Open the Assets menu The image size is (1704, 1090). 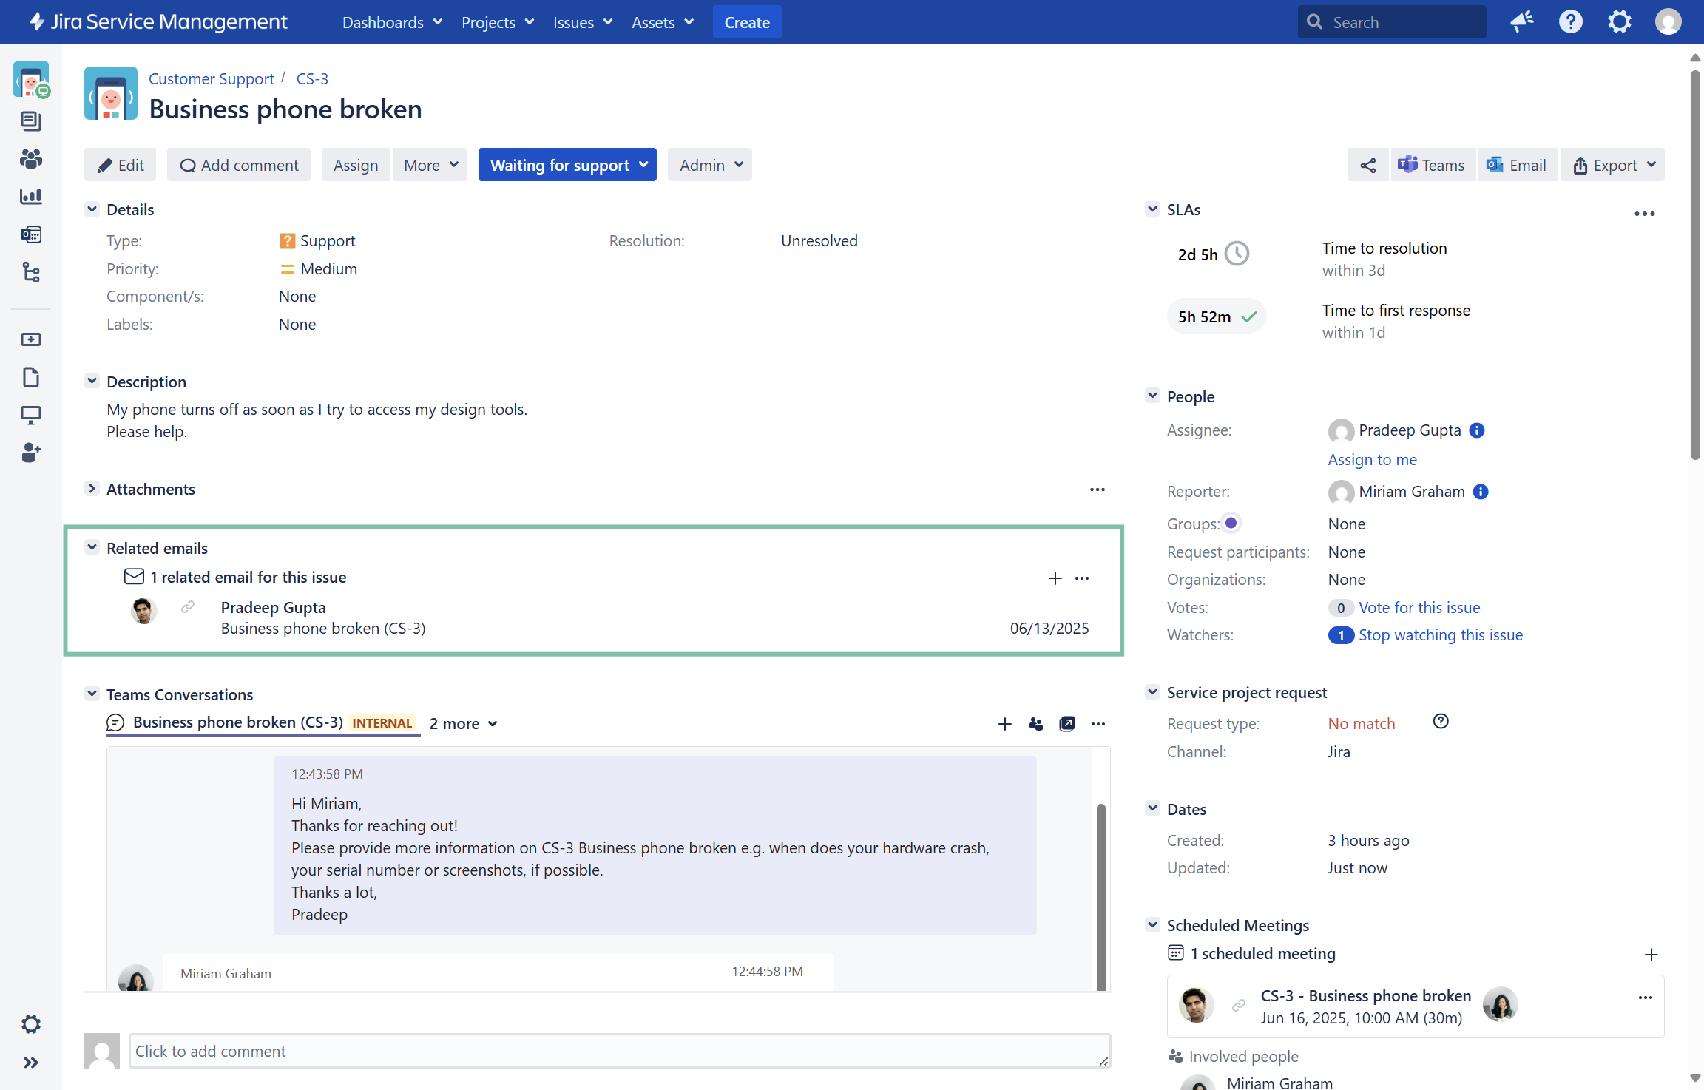662,22
